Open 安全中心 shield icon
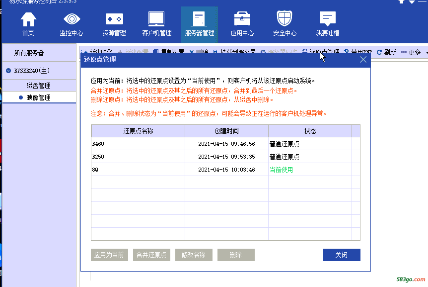The height and width of the screenshot is (287, 428). click(285, 18)
